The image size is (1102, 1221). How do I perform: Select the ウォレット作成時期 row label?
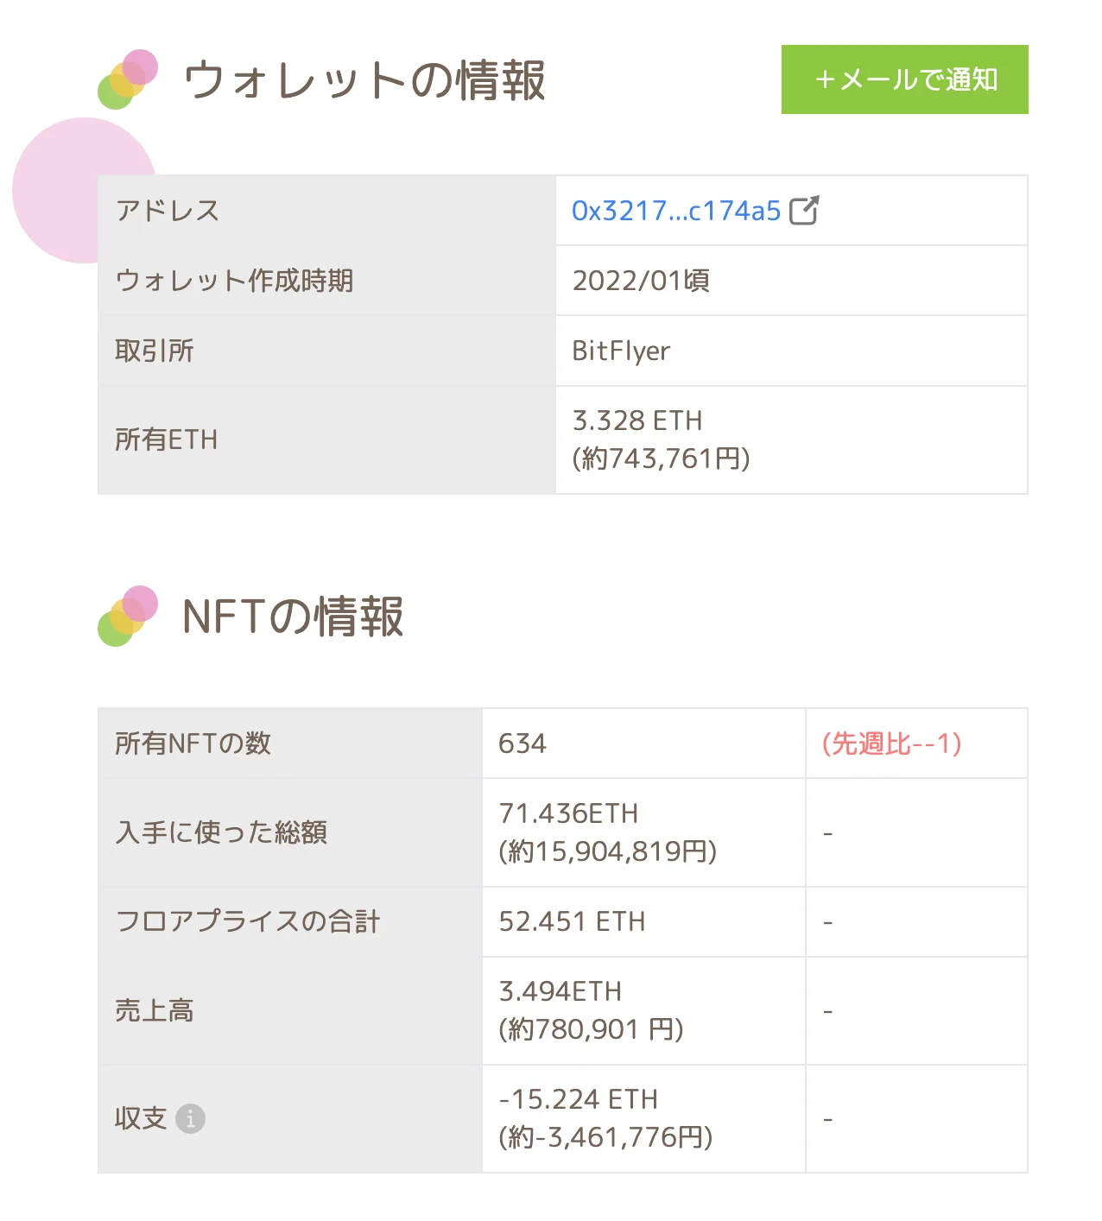pos(234,281)
